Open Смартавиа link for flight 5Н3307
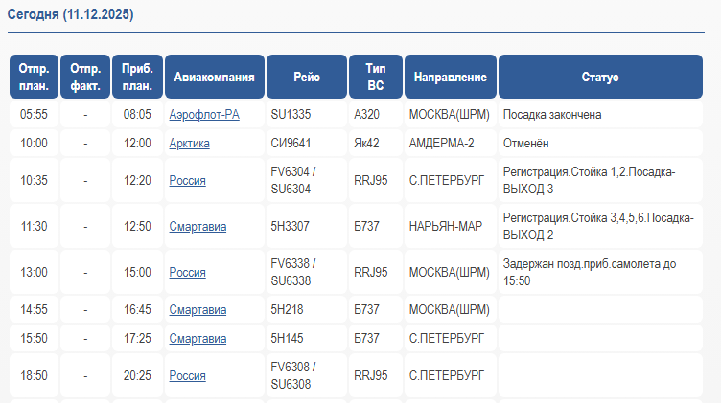Image resolution: width=721 pixels, height=403 pixels. (x=198, y=227)
